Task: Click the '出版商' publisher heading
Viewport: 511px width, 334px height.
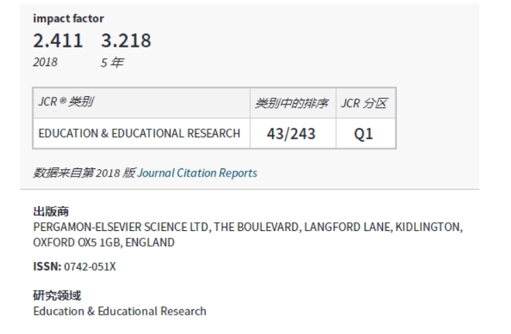Action: click(x=51, y=212)
